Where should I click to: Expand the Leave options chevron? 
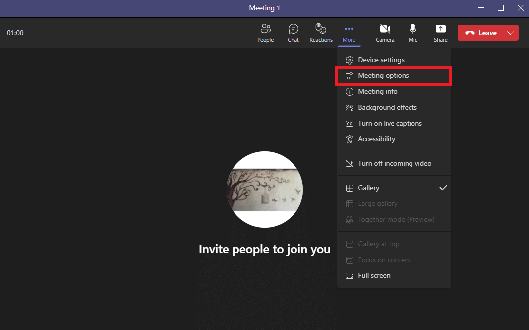[x=511, y=33]
